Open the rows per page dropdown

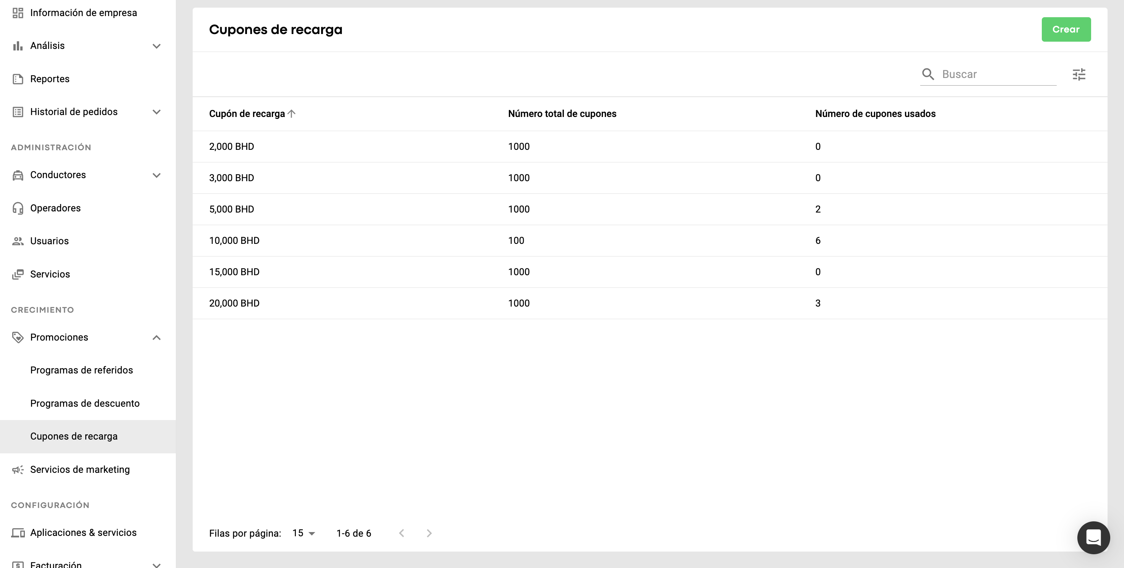[304, 533]
